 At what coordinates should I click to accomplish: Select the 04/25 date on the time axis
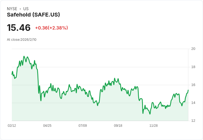tap(47, 126)
